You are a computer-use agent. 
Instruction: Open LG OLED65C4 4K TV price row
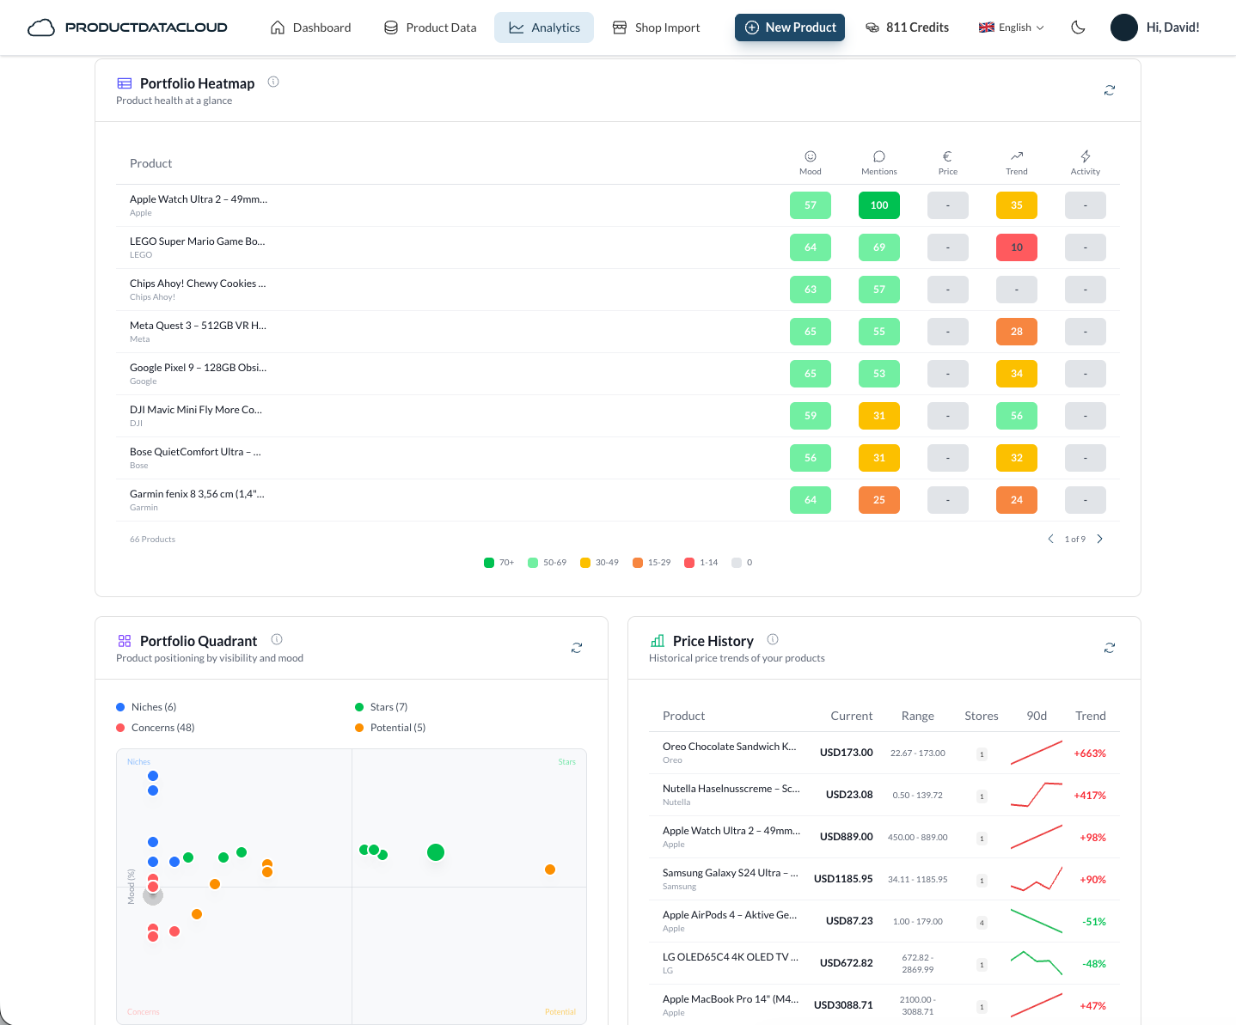884,963
